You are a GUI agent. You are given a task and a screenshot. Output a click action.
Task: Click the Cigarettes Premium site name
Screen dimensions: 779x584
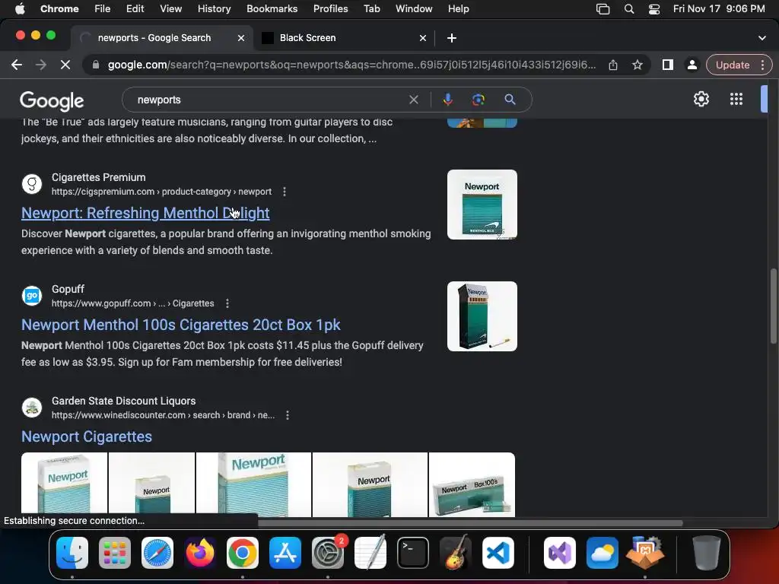tap(98, 177)
